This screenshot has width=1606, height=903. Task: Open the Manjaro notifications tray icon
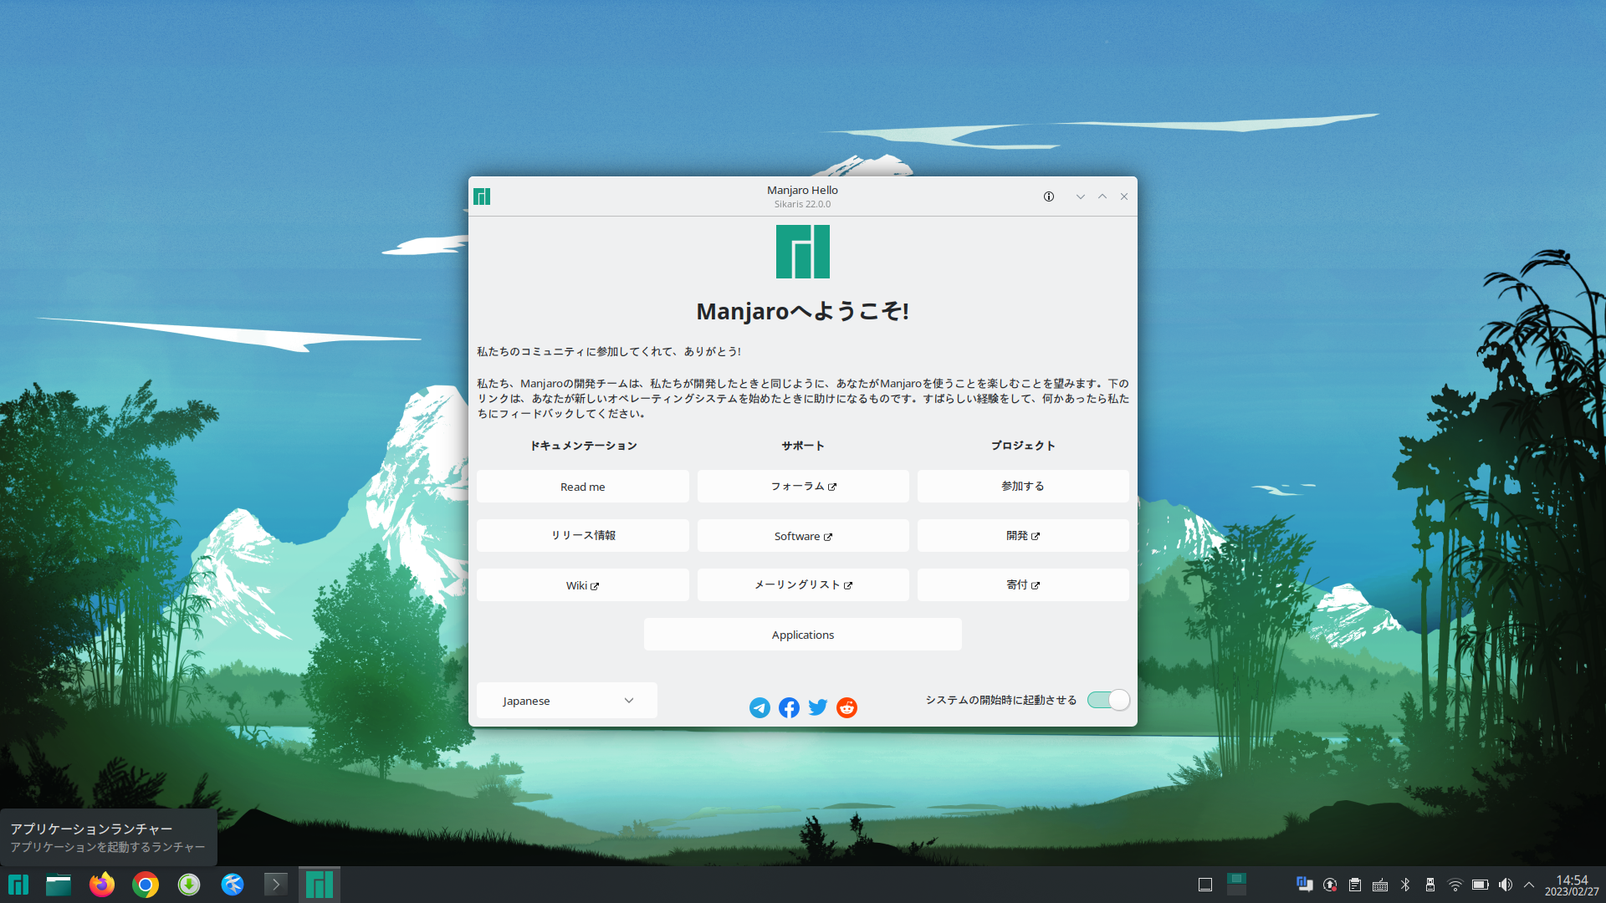coord(1305,884)
